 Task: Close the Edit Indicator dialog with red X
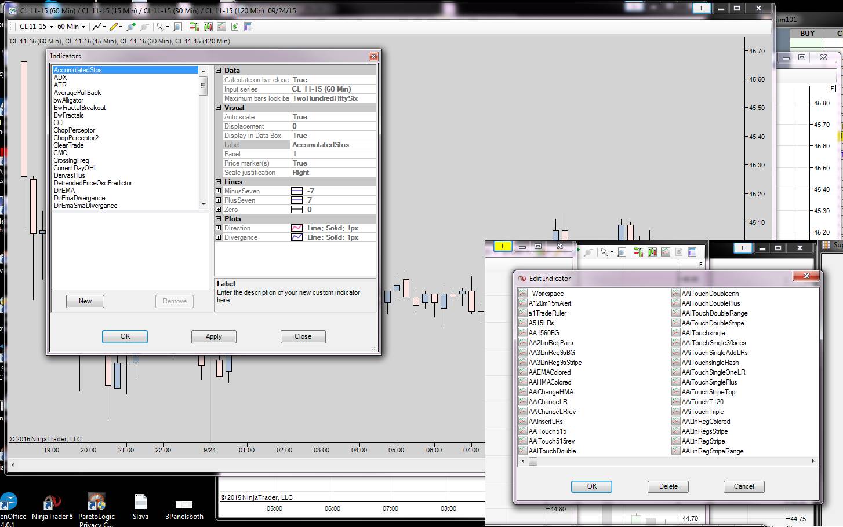[806, 277]
